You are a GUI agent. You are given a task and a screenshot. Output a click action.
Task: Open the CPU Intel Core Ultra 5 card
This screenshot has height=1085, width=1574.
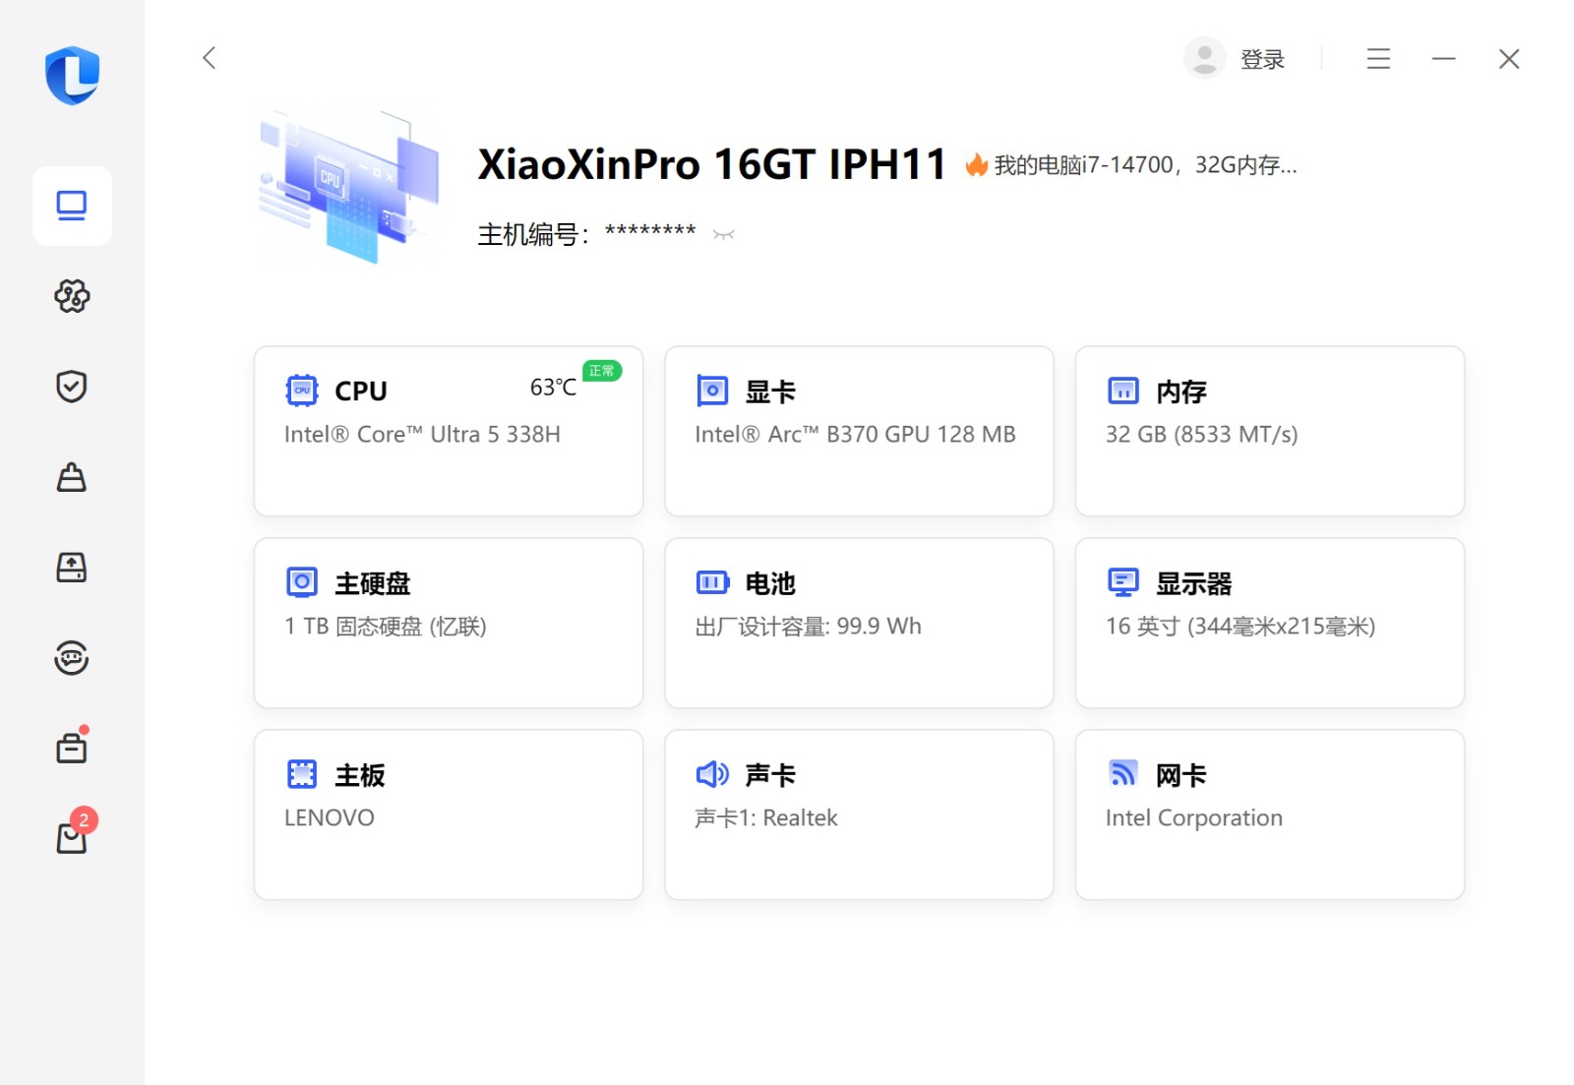pyautogui.click(x=449, y=431)
